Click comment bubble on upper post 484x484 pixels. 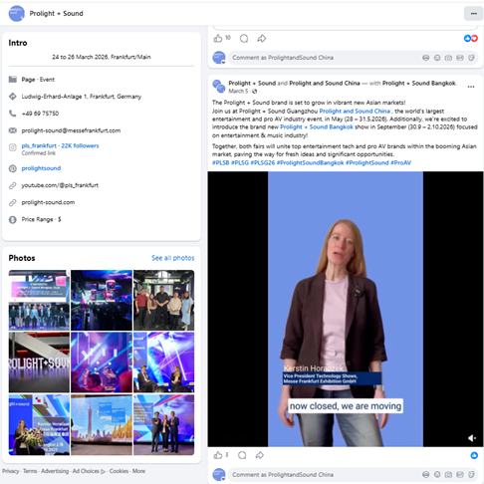[x=244, y=39]
